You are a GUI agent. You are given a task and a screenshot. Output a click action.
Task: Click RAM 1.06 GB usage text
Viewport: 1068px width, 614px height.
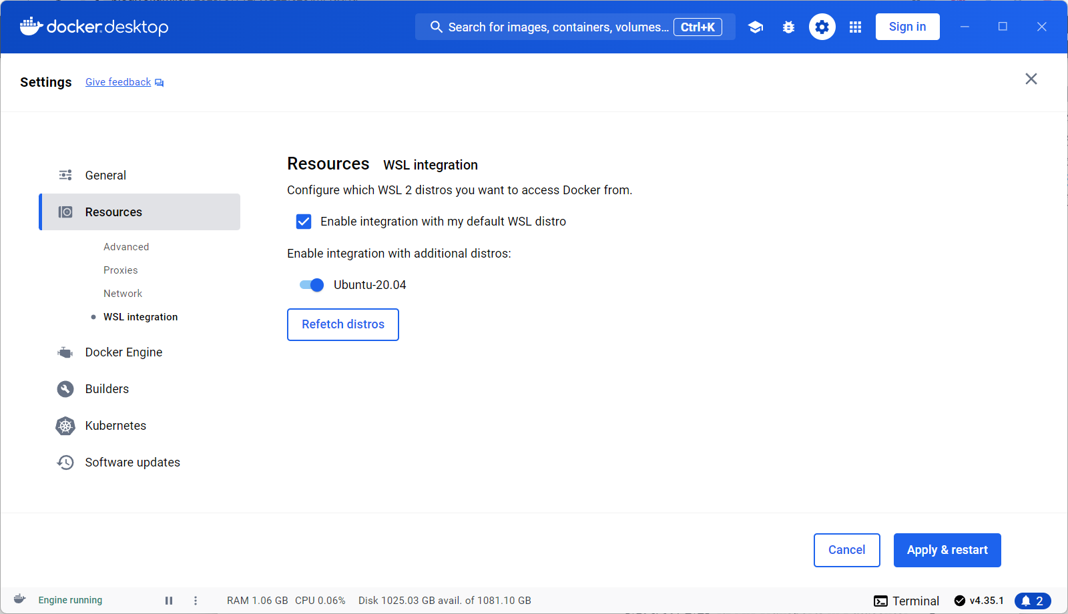click(x=258, y=601)
